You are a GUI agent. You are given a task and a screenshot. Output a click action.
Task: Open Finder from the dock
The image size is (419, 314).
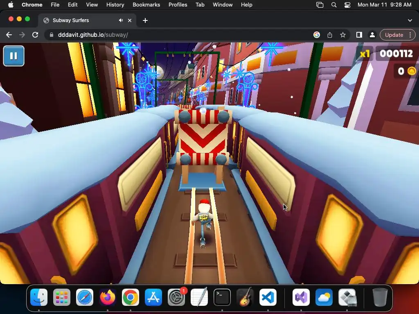click(39, 297)
